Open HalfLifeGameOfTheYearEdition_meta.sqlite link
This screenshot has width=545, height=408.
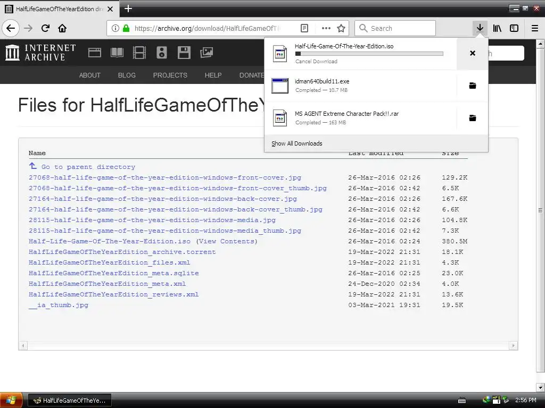(114, 274)
